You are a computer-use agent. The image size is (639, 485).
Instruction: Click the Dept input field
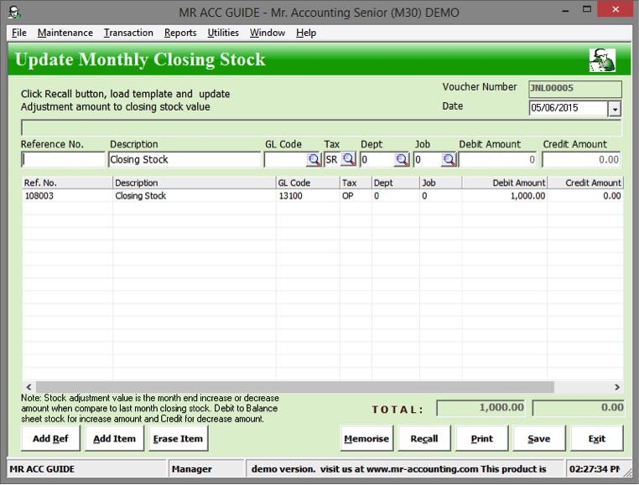point(377,160)
